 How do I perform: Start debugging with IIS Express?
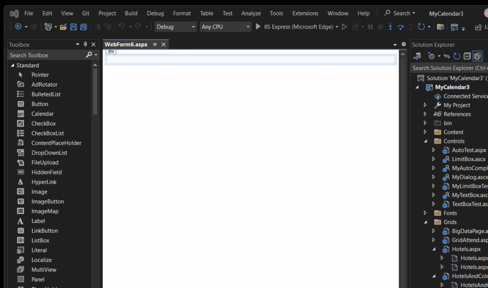(258, 27)
